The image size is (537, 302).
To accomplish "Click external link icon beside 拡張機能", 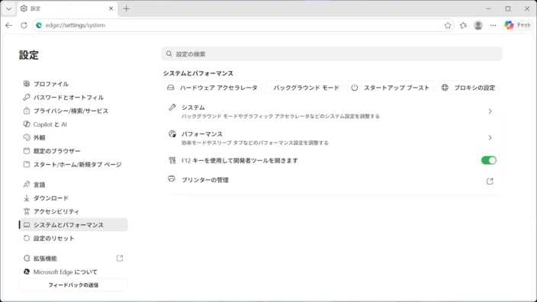I will point(120,259).
